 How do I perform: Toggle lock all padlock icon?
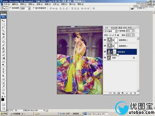tap(118, 35)
